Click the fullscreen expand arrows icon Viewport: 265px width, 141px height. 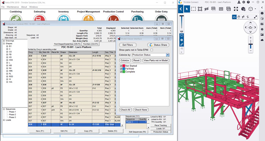[256, 17]
